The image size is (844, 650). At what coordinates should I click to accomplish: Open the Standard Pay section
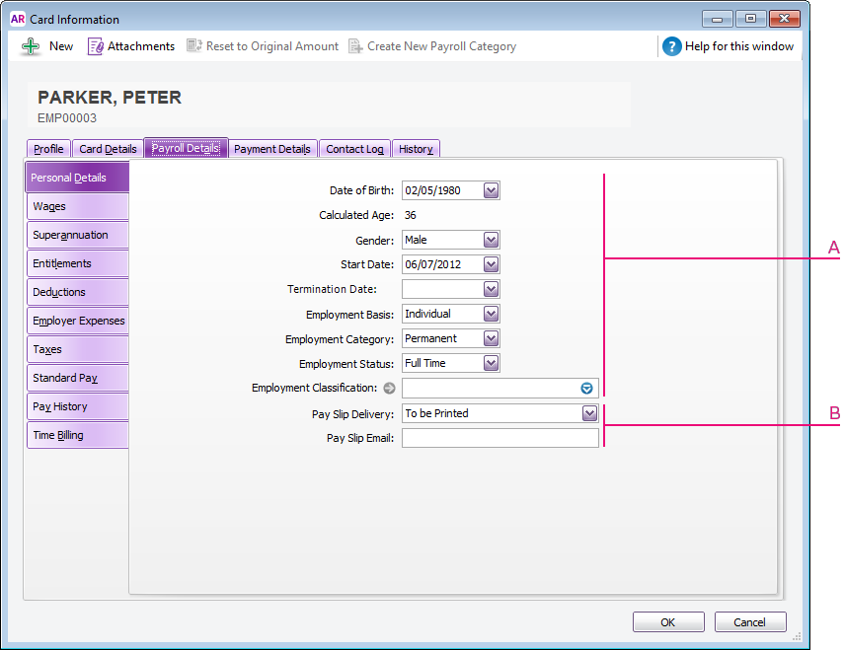click(x=77, y=378)
